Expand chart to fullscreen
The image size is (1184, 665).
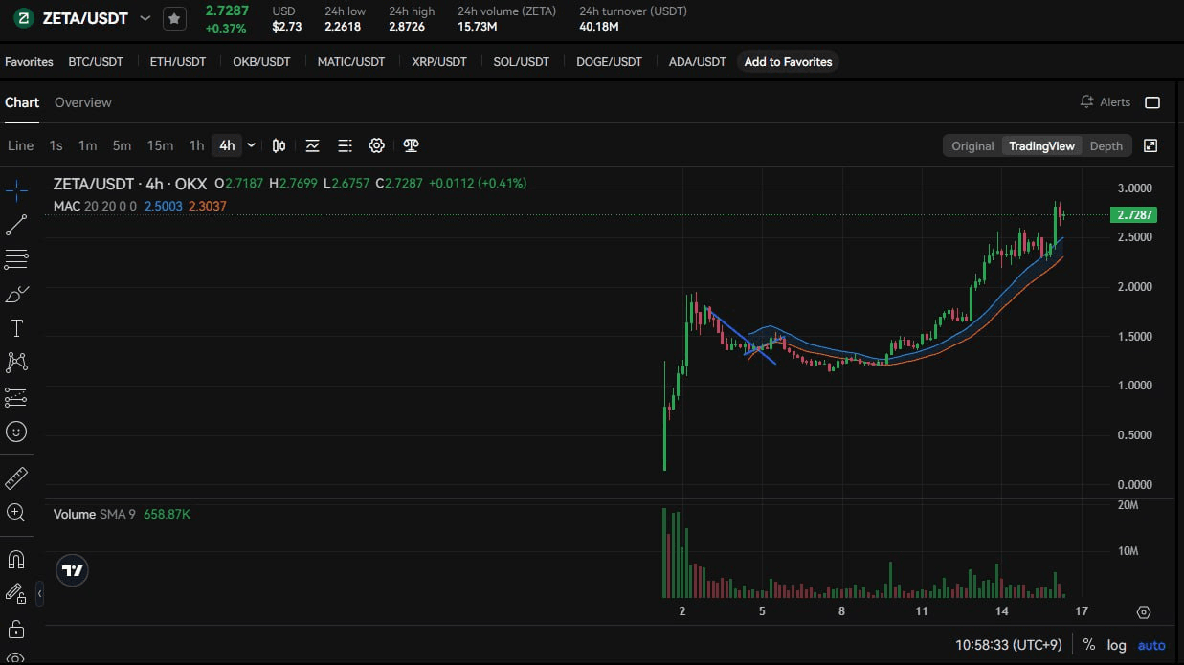coord(1151,145)
